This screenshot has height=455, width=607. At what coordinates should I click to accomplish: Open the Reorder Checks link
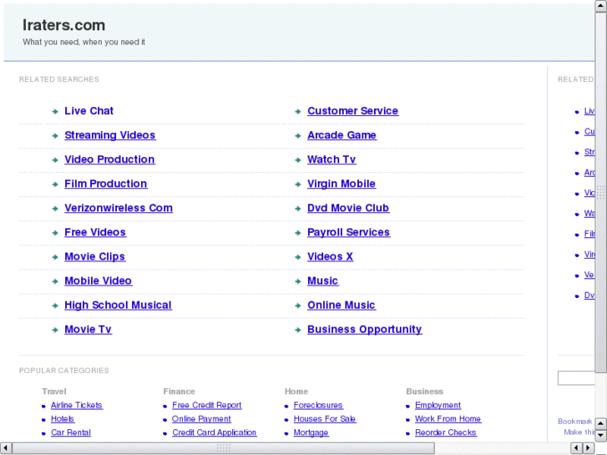tap(446, 432)
